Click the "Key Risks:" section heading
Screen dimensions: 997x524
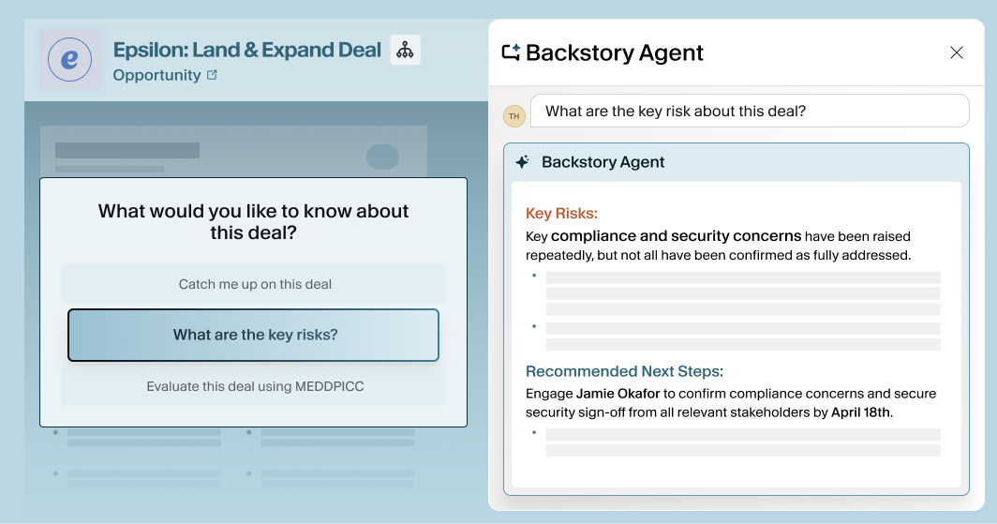click(561, 214)
